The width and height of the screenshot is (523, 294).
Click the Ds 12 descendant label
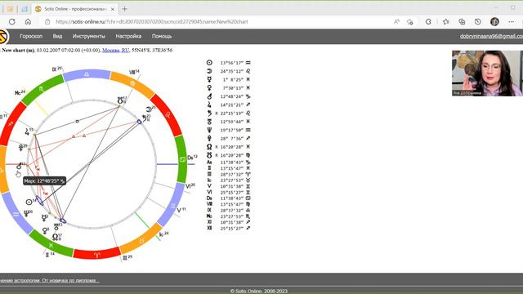tap(193, 158)
